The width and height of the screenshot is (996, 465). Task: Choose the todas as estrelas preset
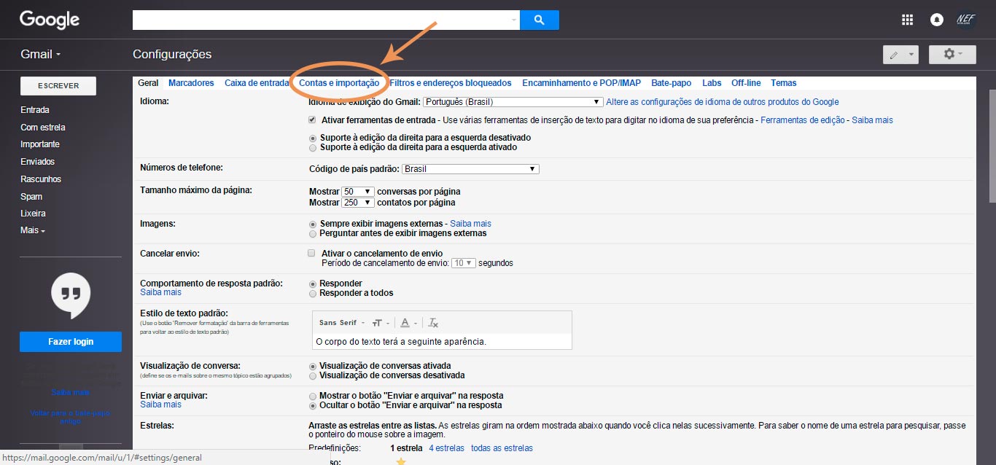coord(502,448)
